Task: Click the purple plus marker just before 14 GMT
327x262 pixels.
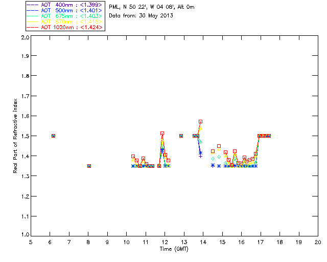Action: pos(200,156)
